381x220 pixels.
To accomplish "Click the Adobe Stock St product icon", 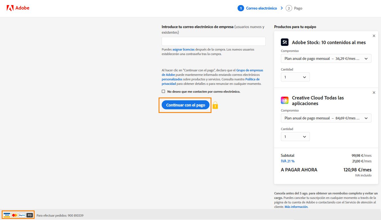I will coord(285,42).
